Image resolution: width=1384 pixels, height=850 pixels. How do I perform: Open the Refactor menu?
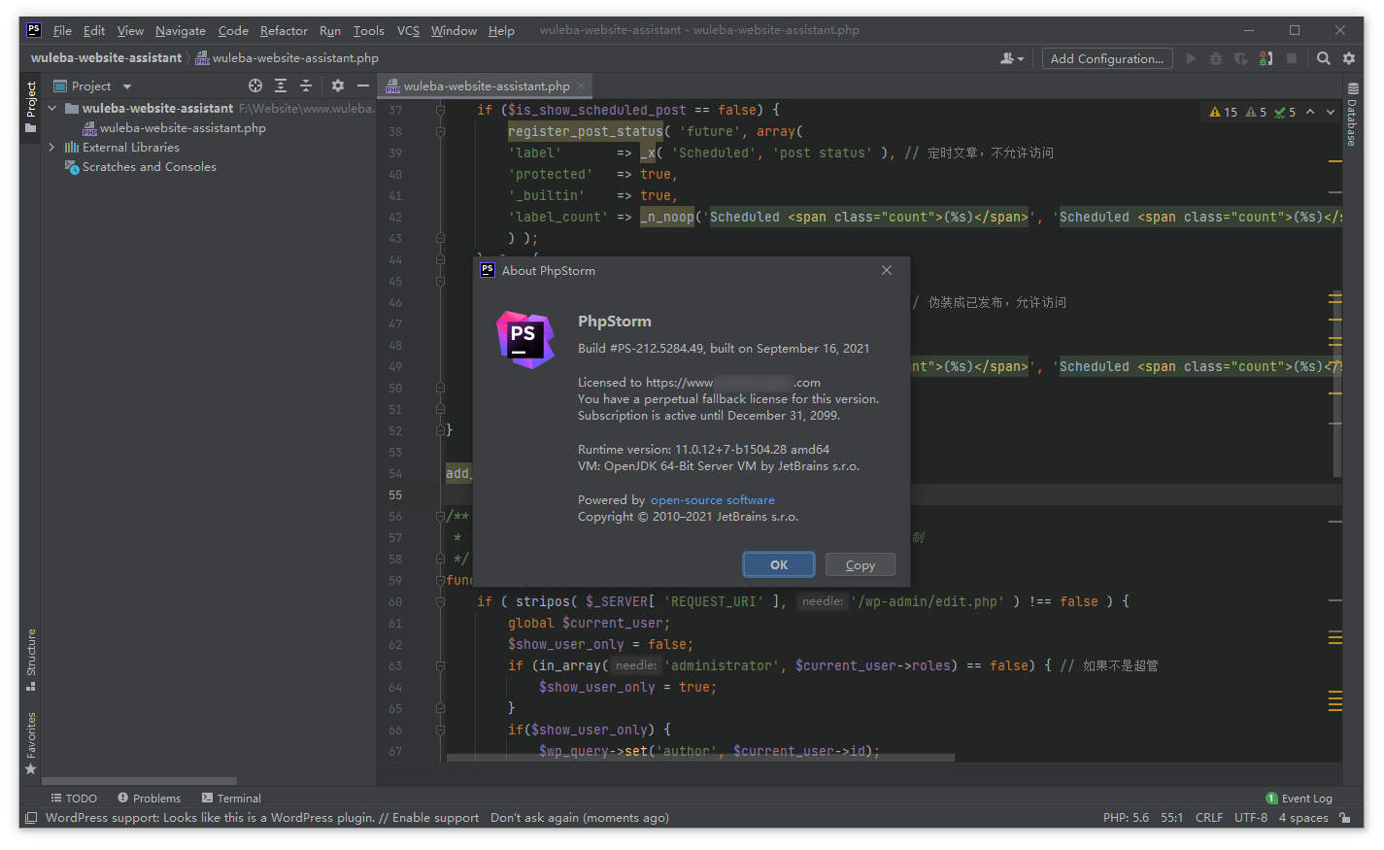[284, 30]
